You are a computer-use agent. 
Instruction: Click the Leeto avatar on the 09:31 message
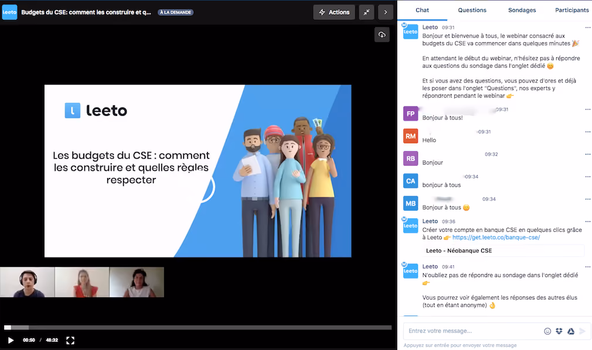coord(410,31)
